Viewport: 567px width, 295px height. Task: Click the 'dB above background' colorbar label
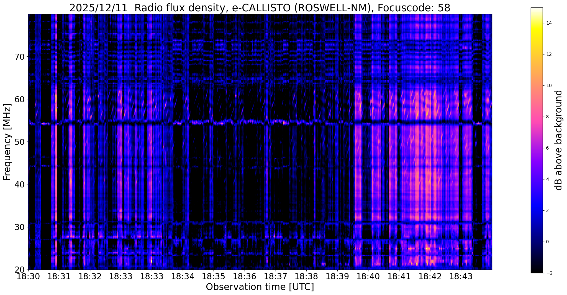point(559,140)
